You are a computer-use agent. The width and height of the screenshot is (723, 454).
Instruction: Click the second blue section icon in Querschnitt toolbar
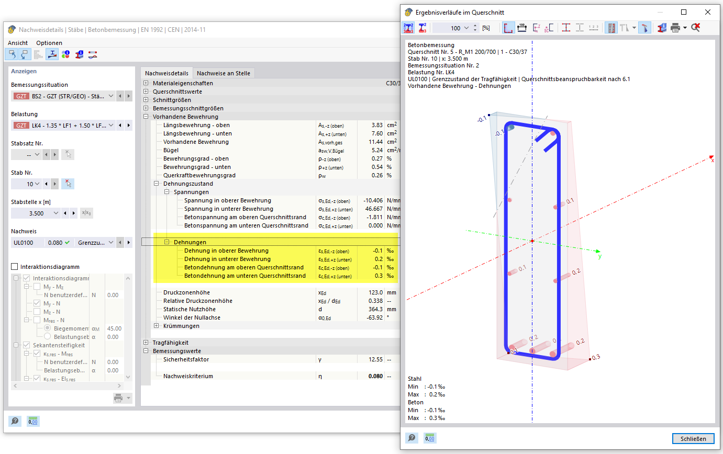[422, 28]
